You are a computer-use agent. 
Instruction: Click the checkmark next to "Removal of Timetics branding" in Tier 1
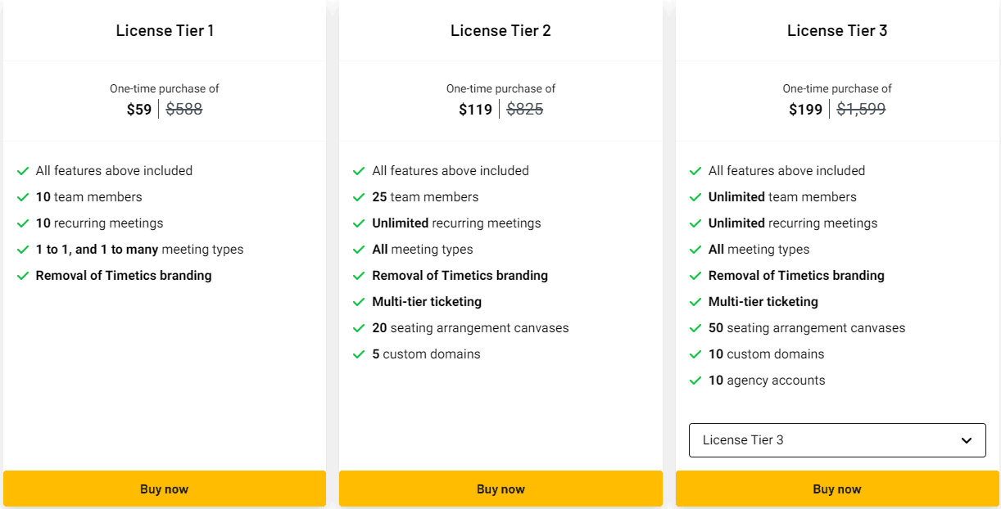23,275
